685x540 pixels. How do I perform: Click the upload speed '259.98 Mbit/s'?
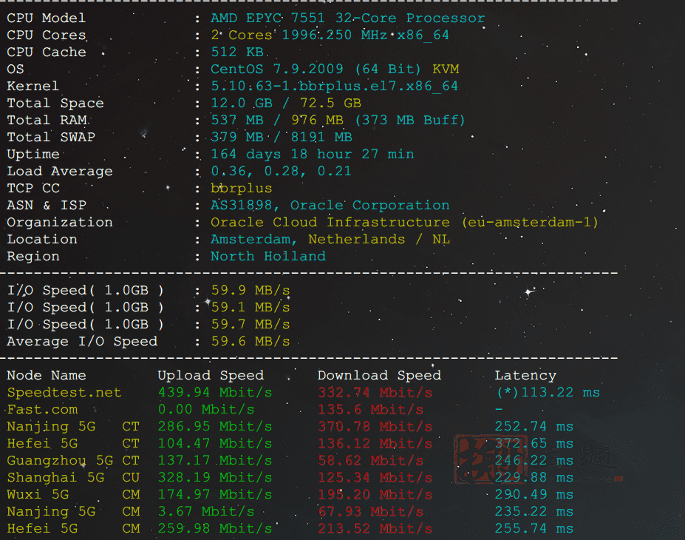[x=215, y=529]
